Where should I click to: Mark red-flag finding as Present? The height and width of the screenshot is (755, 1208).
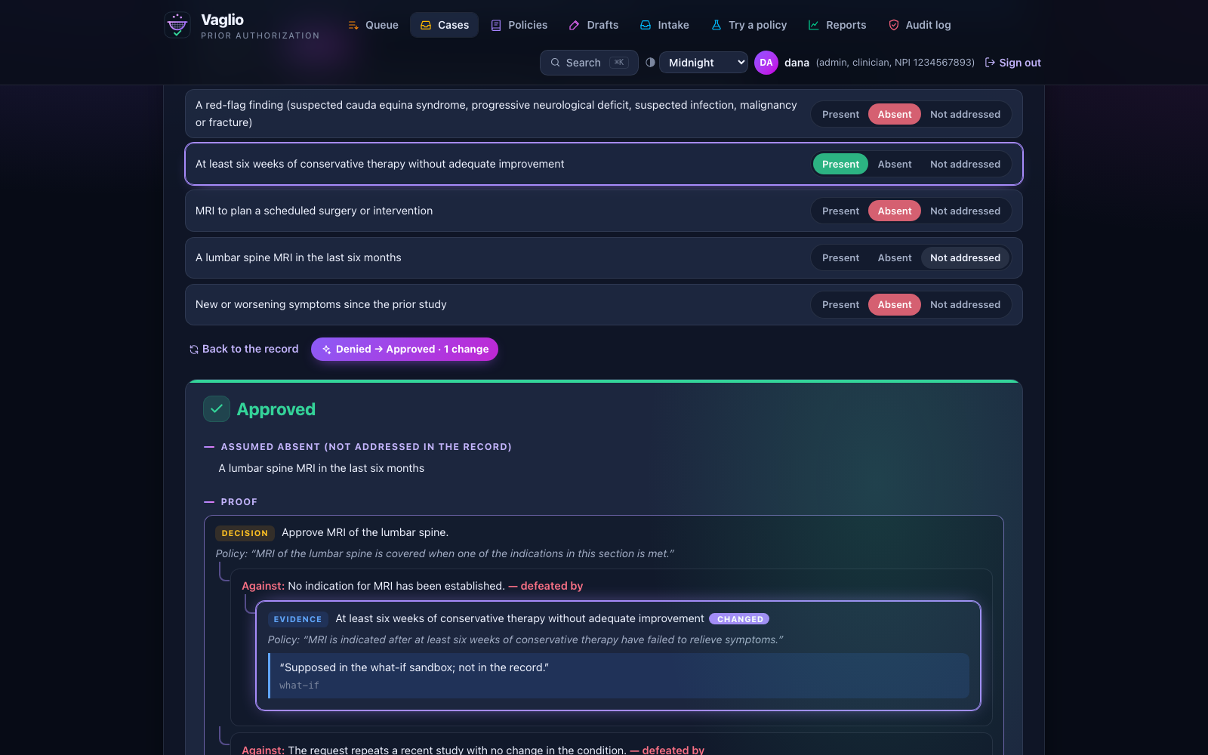[840, 114]
